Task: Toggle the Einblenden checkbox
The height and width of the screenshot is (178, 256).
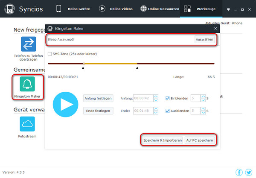Action: pyautogui.click(x=167, y=98)
